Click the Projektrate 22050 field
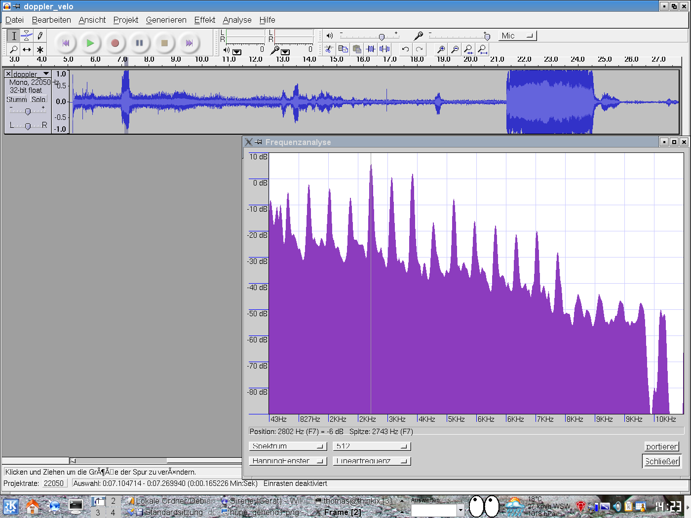Screen dimensions: 691x518 [x=53, y=483]
